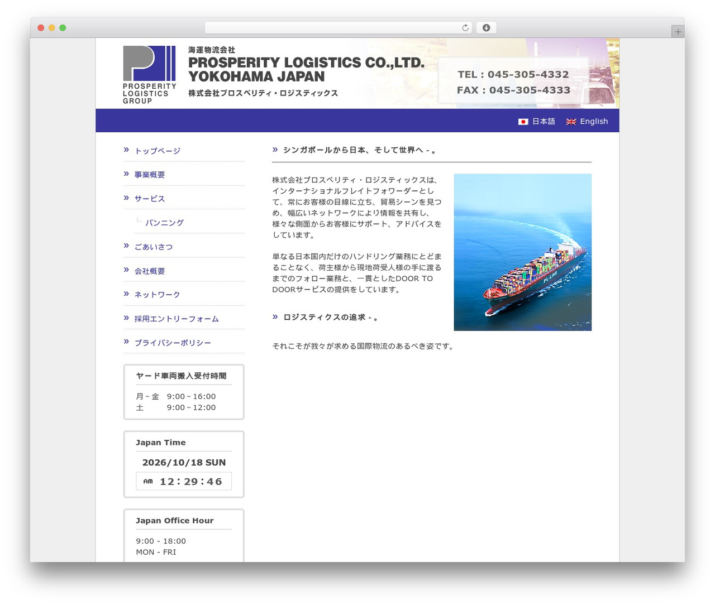
Task: Click the container ship photo
Action: 522,252
